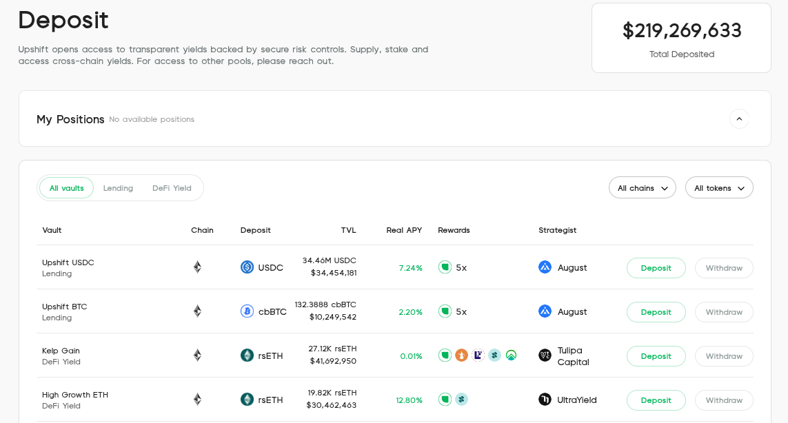Click the UltraYield strategist icon
This screenshot has width=788, height=423.
click(545, 400)
